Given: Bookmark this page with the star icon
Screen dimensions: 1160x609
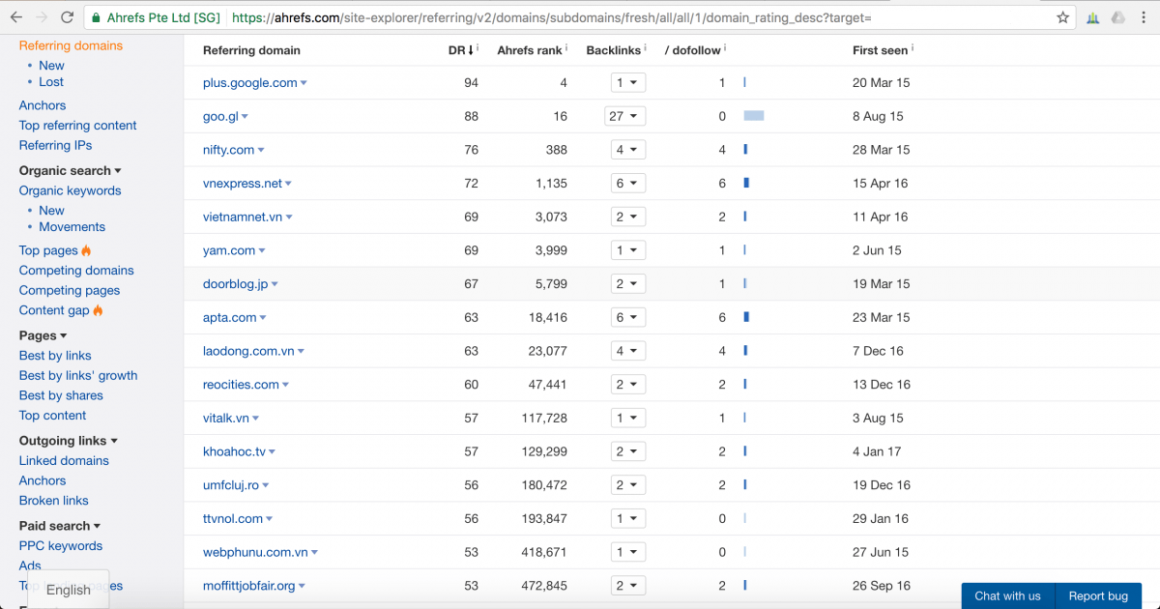Looking at the screenshot, I should (1062, 17).
